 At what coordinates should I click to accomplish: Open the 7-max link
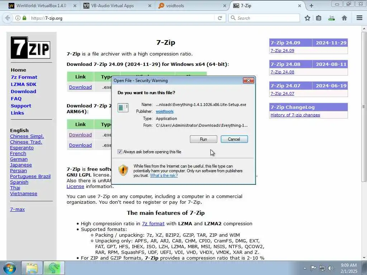coord(17,209)
